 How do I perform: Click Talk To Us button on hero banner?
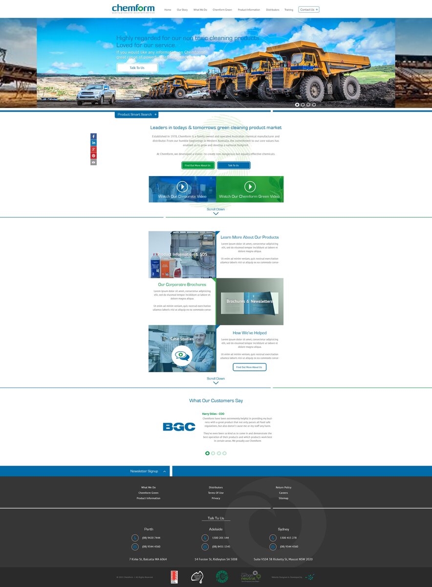(x=137, y=68)
